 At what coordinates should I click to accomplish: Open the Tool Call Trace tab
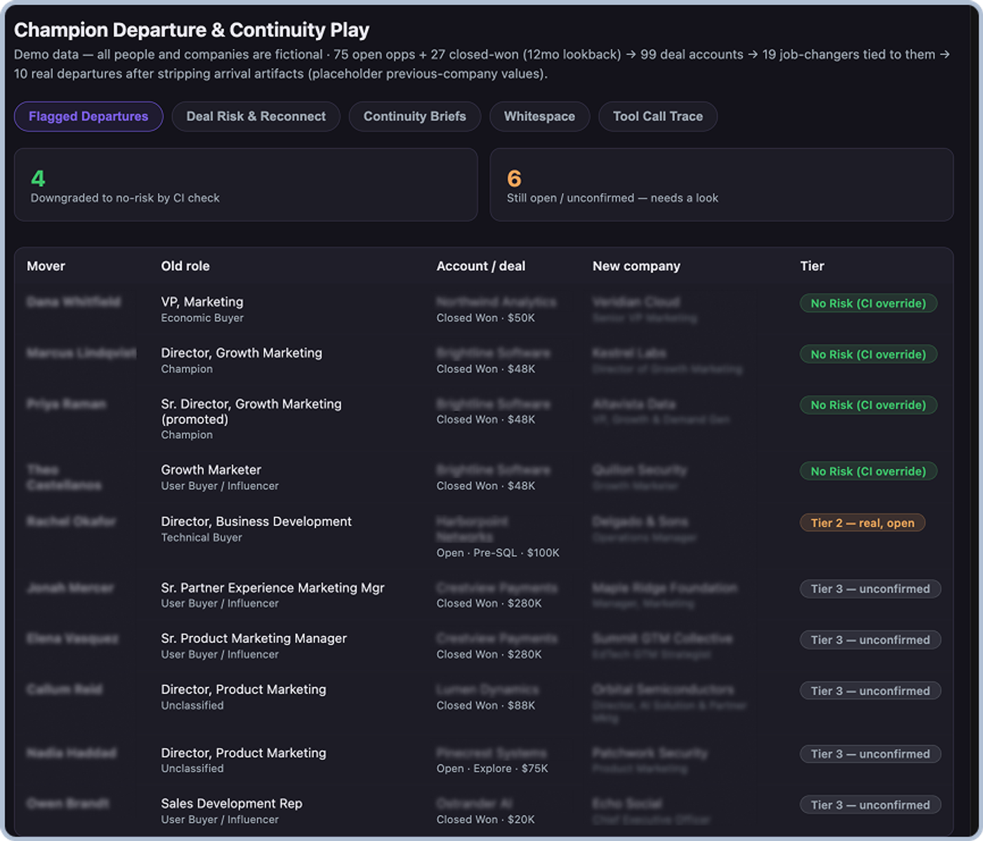coord(658,117)
